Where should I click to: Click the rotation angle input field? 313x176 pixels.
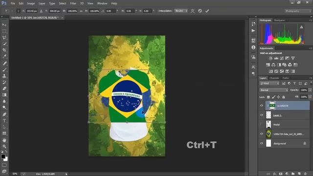click(111, 11)
